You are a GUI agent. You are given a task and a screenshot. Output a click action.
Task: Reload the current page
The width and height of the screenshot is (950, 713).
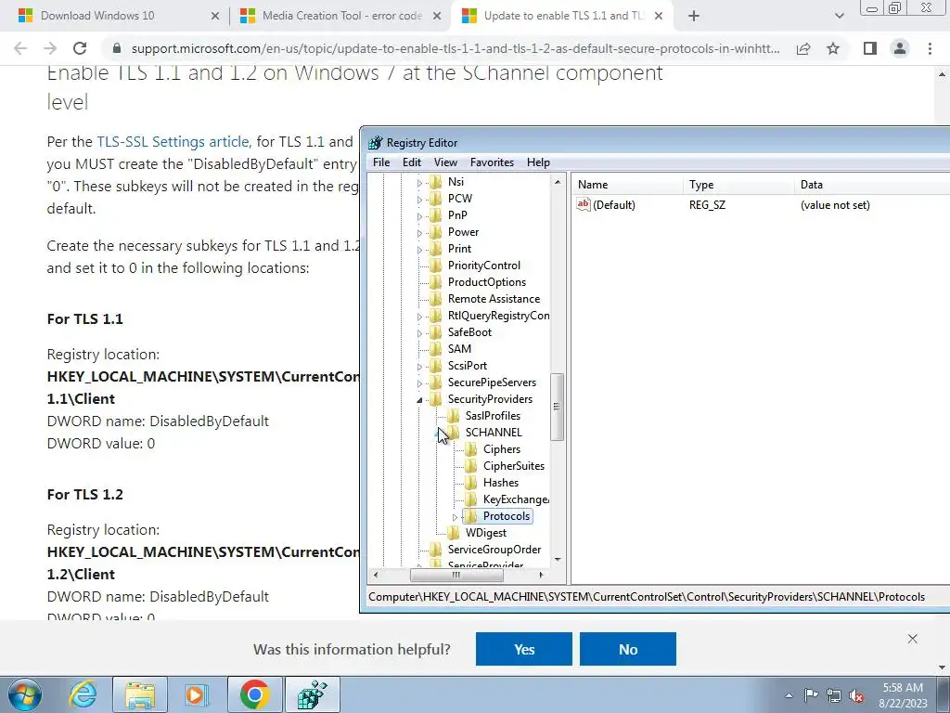coord(80,48)
